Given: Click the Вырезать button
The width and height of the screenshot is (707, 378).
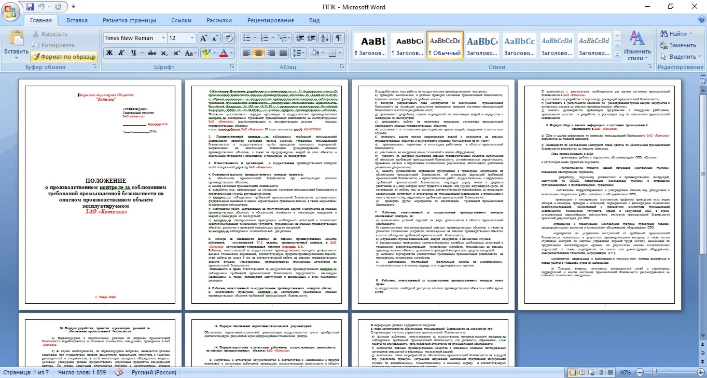Looking at the screenshot, I should pyautogui.click(x=49, y=34).
